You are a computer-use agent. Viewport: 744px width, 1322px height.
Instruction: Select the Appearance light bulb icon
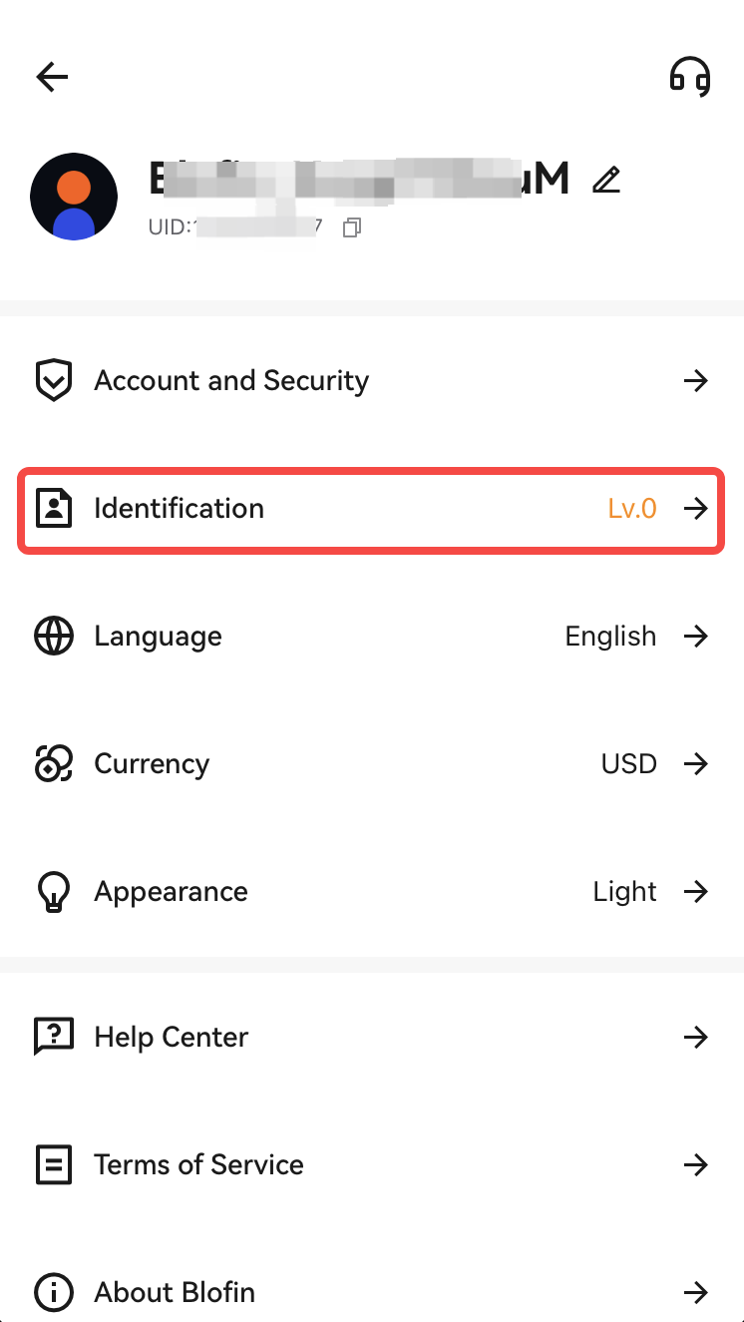[54, 891]
